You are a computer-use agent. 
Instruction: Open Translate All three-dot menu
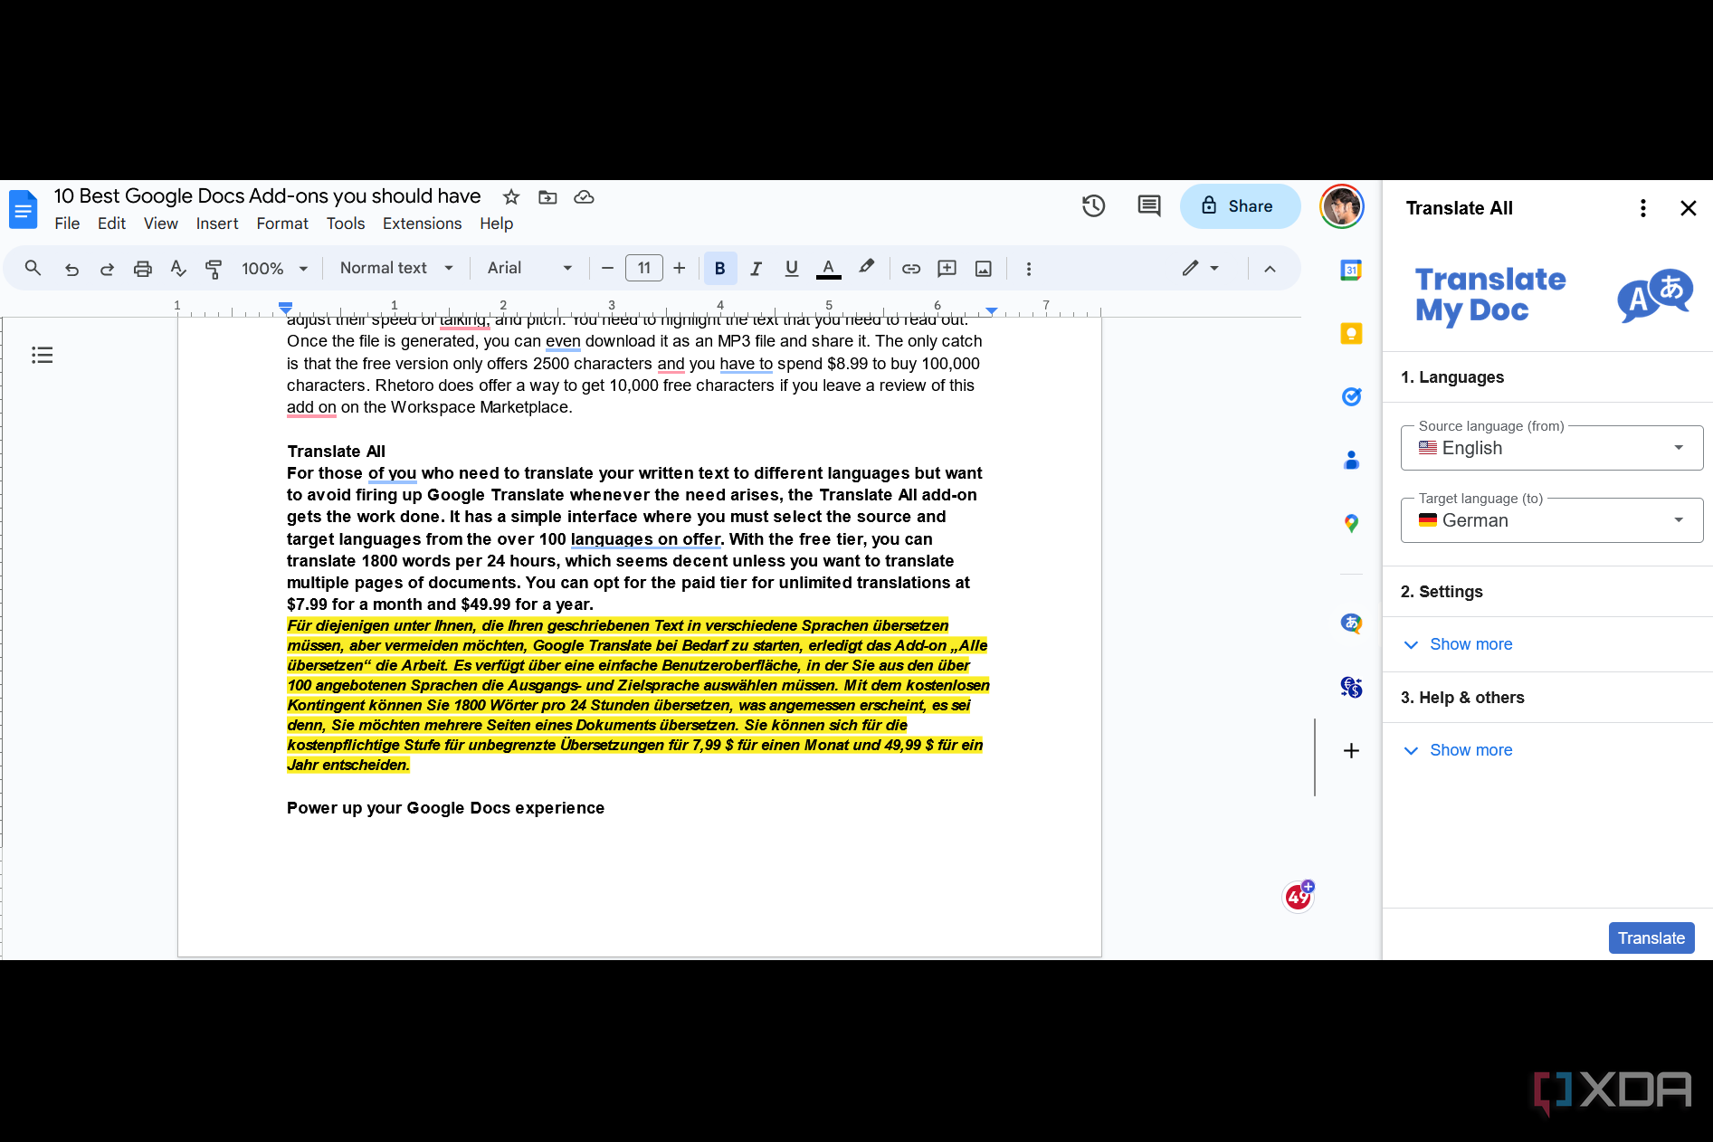tap(1643, 208)
